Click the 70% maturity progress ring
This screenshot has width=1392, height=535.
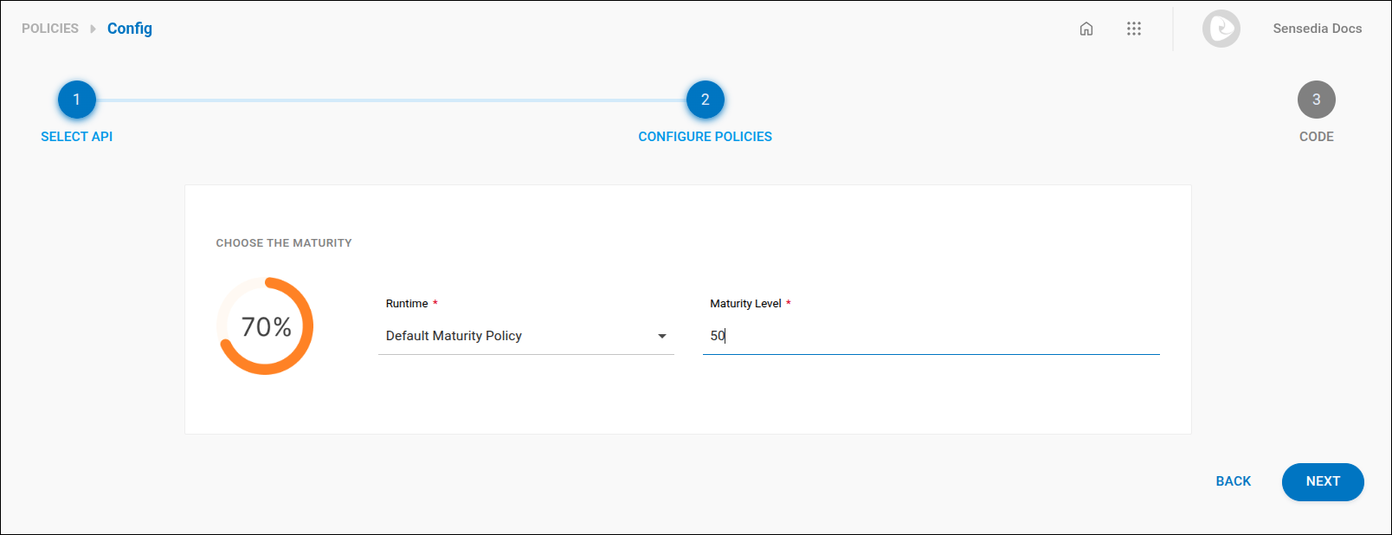point(265,326)
